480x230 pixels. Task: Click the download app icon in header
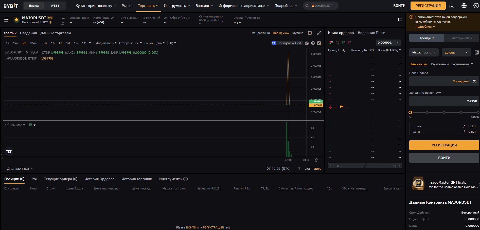click(x=452, y=6)
